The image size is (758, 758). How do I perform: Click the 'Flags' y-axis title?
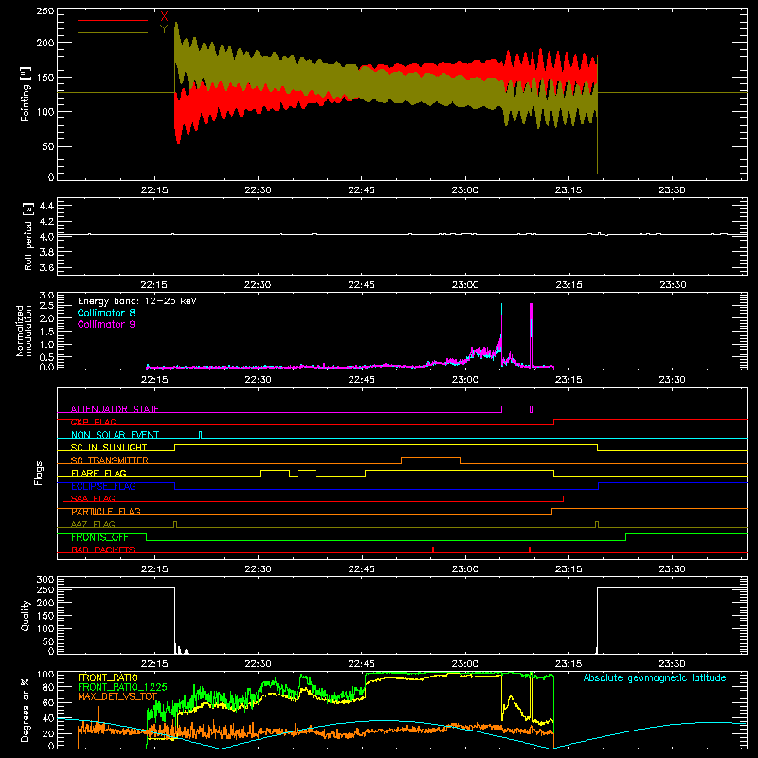tap(39, 473)
